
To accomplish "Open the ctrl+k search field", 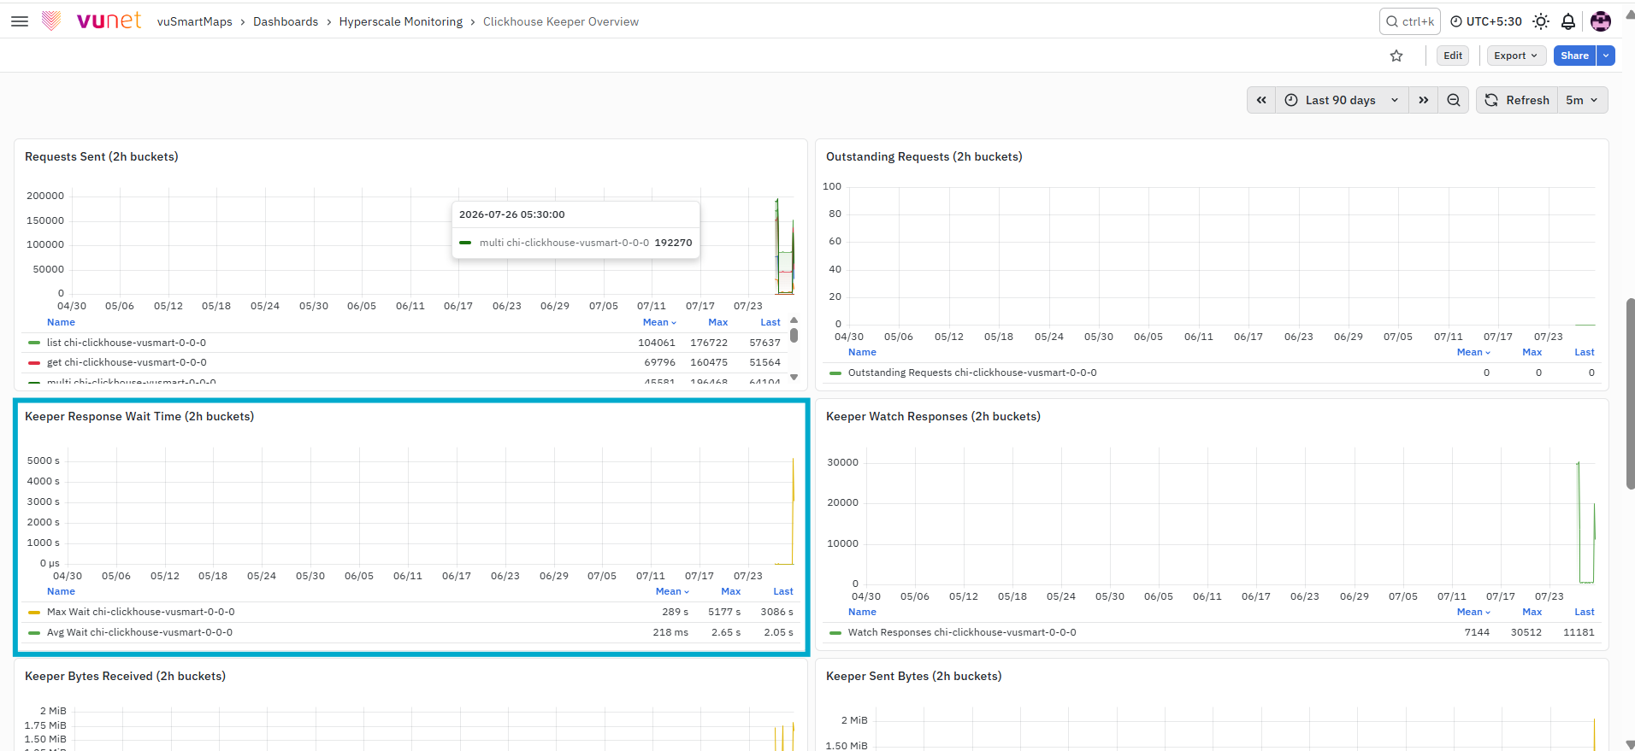I will [x=1409, y=21].
